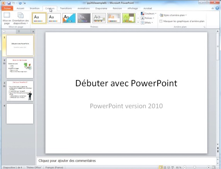Select the Création tab
The image size is (221, 169).
50,9
